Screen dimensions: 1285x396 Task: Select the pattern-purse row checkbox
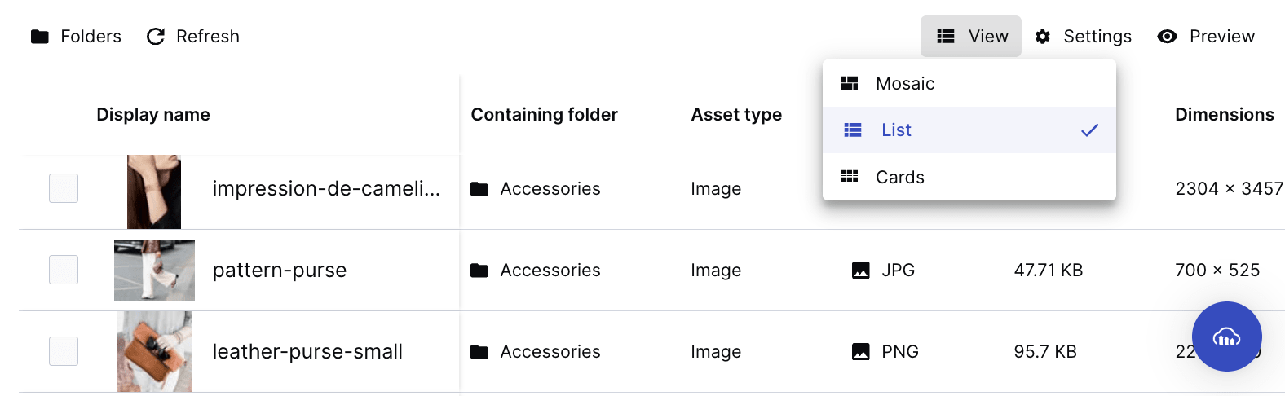click(x=64, y=270)
